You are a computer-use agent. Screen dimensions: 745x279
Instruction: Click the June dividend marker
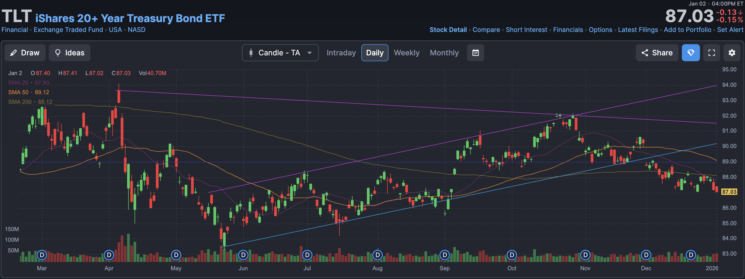point(243,255)
